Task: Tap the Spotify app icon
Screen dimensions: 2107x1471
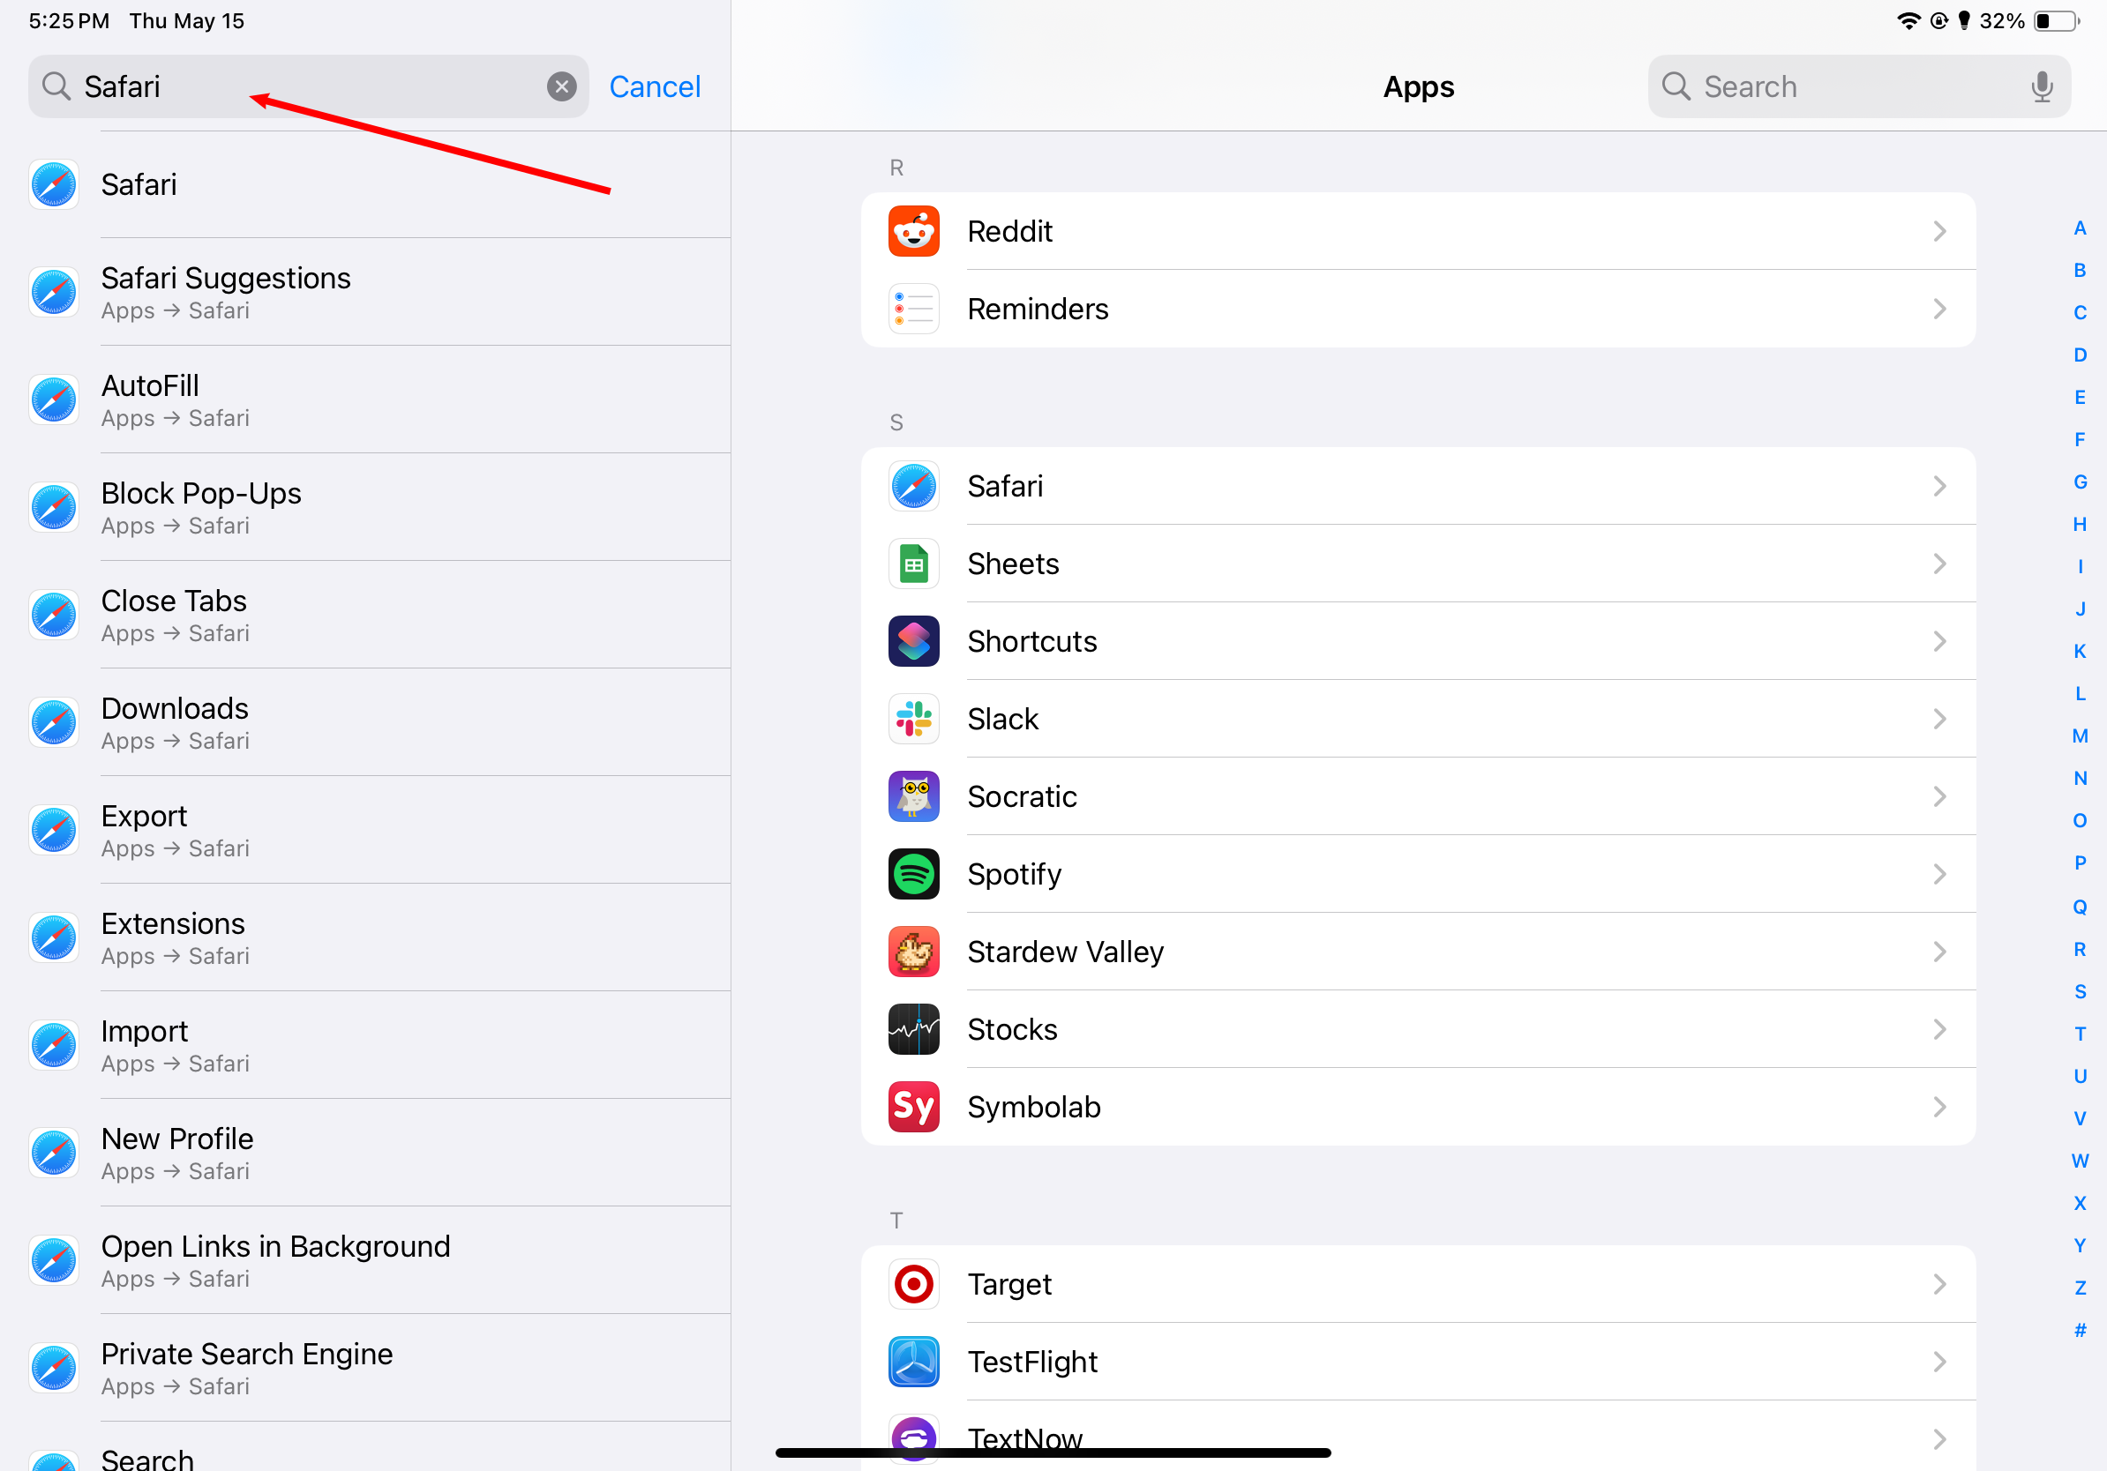Action: tap(913, 874)
